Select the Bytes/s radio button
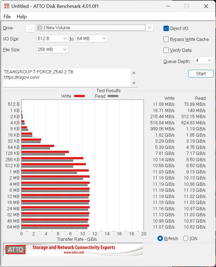This screenshot has width=216, height=267. click(x=160, y=238)
